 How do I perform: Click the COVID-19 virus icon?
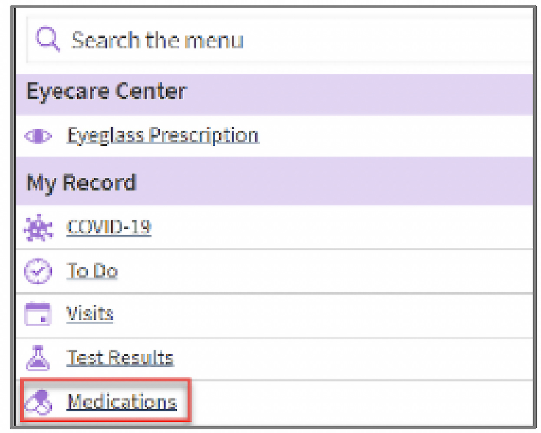tap(38, 227)
